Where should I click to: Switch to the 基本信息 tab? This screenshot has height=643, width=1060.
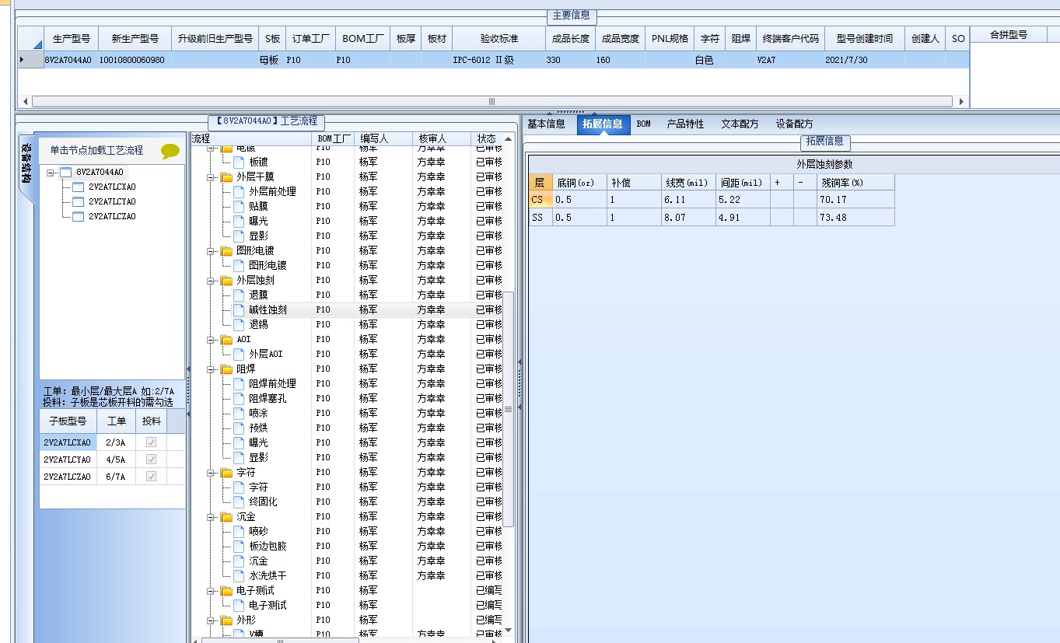click(x=546, y=124)
